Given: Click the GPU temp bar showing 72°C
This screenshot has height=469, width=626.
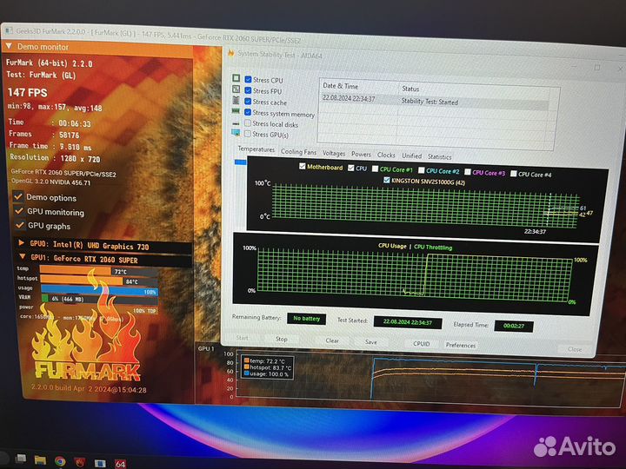Looking at the screenshot, I should click(98, 271).
